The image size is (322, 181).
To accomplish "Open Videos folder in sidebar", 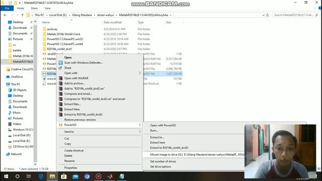I will [15, 124].
